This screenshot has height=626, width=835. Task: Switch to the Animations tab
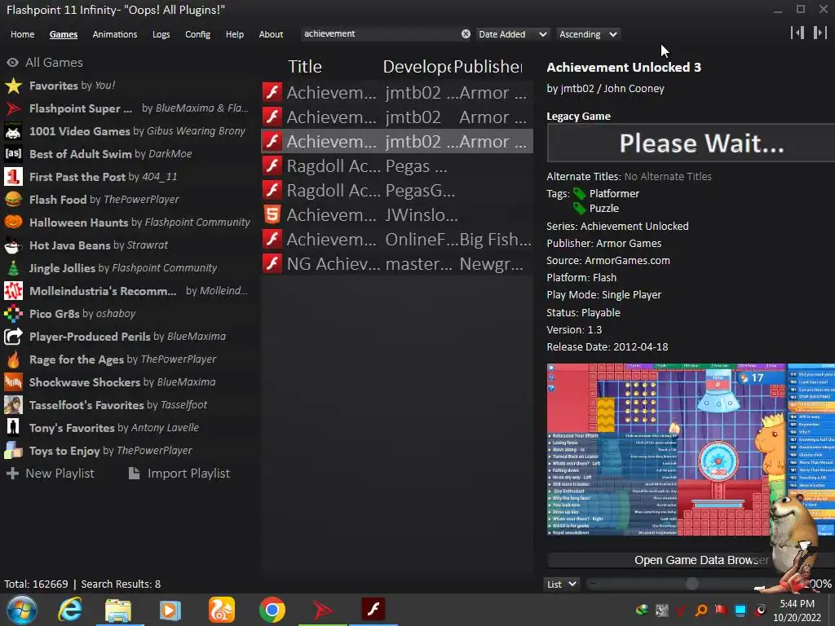coord(114,34)
